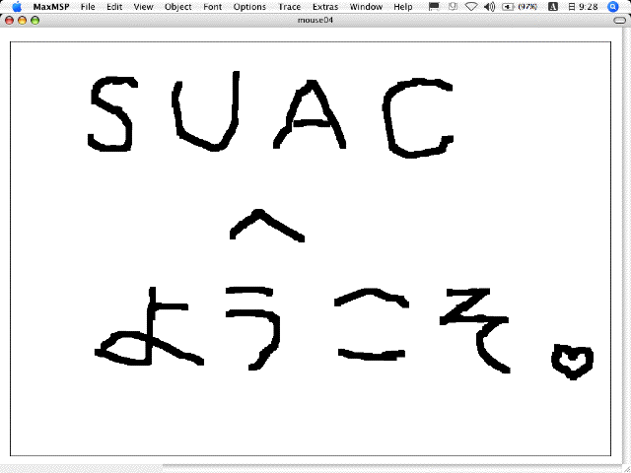Open the View menu

[x=143, y=7]
